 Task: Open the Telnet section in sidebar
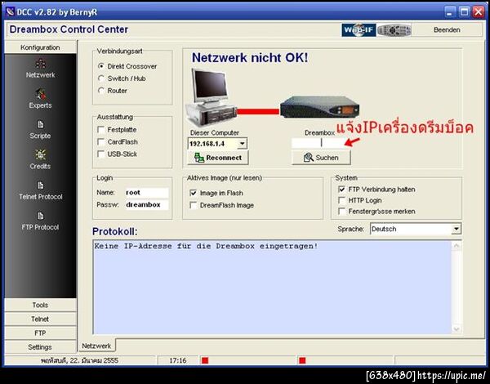tap(40, 319)
